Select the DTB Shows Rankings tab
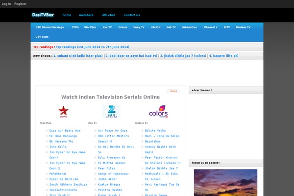 pyautogui.click(x=49, y=27)
